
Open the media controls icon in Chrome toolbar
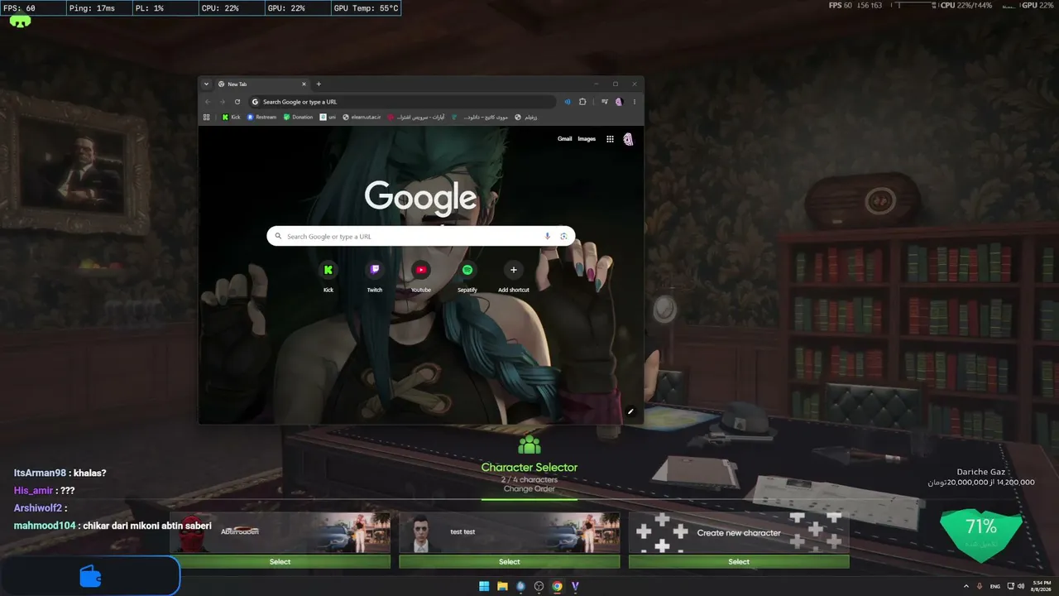(605, 102)
